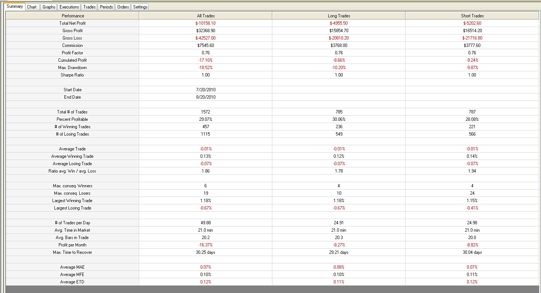Select the 'Gross Loss' row label
Image resolution: width=541 pixels, height=293 pixels.
point(73,38)
